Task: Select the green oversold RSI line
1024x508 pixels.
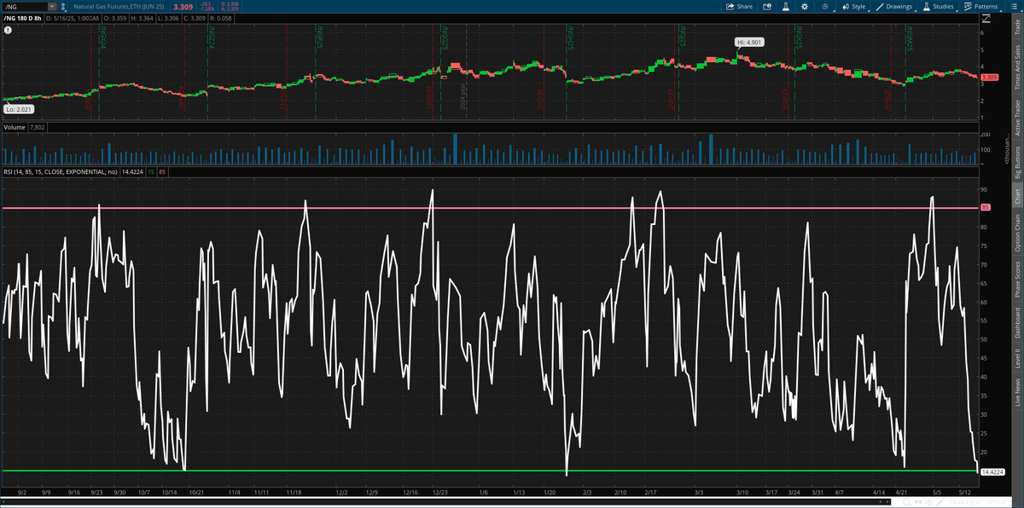Action: click(x=490, y=470)
